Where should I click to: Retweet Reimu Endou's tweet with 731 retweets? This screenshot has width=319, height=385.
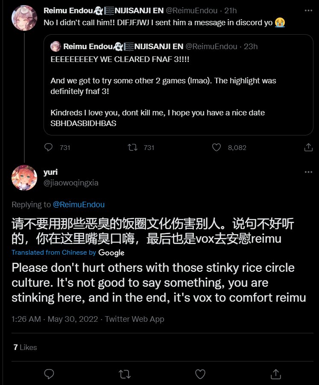[132, 147]
